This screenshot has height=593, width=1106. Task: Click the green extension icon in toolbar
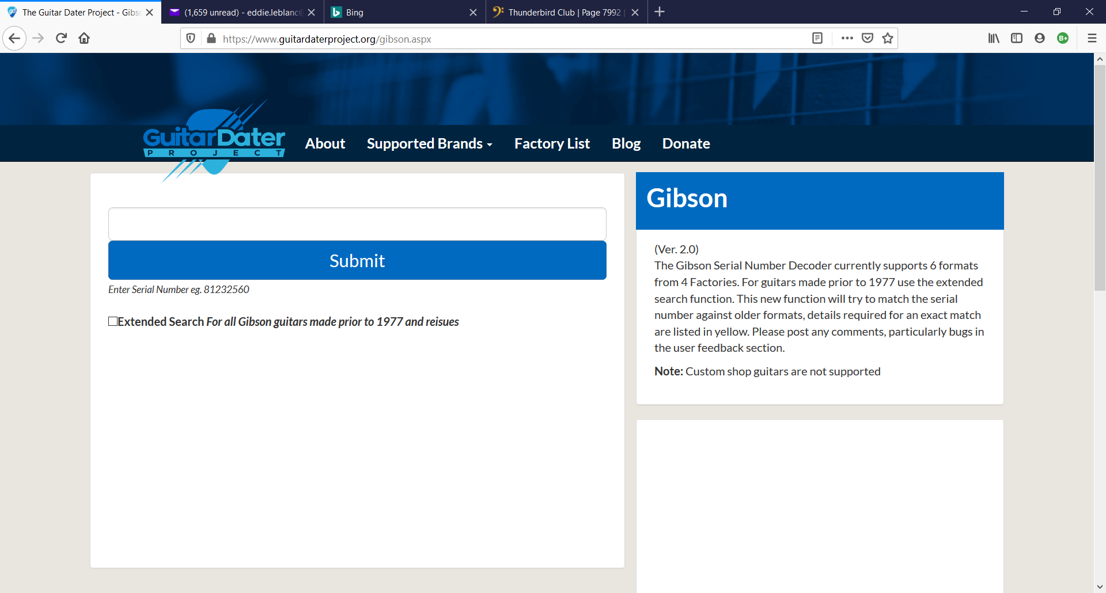(x=1063, y=39)
